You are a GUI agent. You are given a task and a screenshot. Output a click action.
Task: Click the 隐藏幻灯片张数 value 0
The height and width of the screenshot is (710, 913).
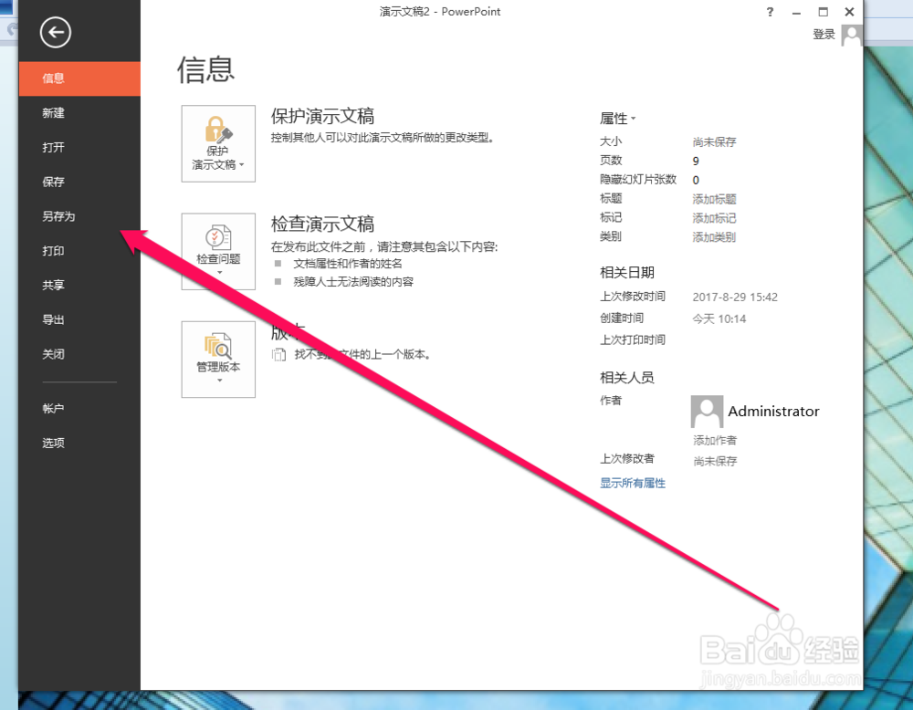tap(696, 181)
